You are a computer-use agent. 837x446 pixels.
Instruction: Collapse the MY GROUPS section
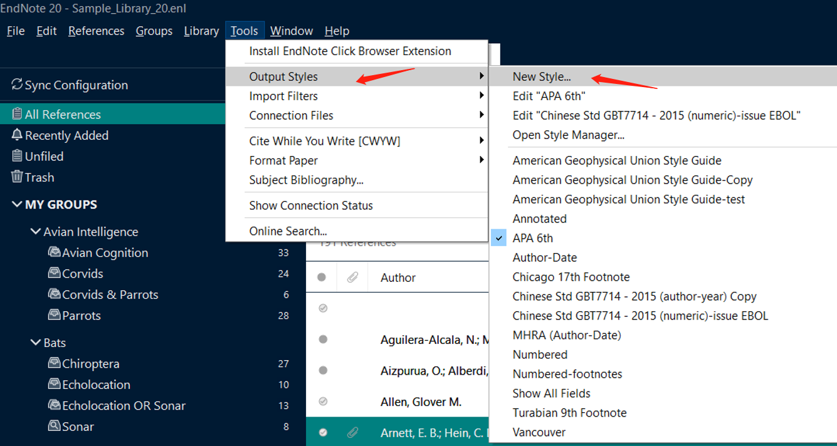(x=17, y=205)
